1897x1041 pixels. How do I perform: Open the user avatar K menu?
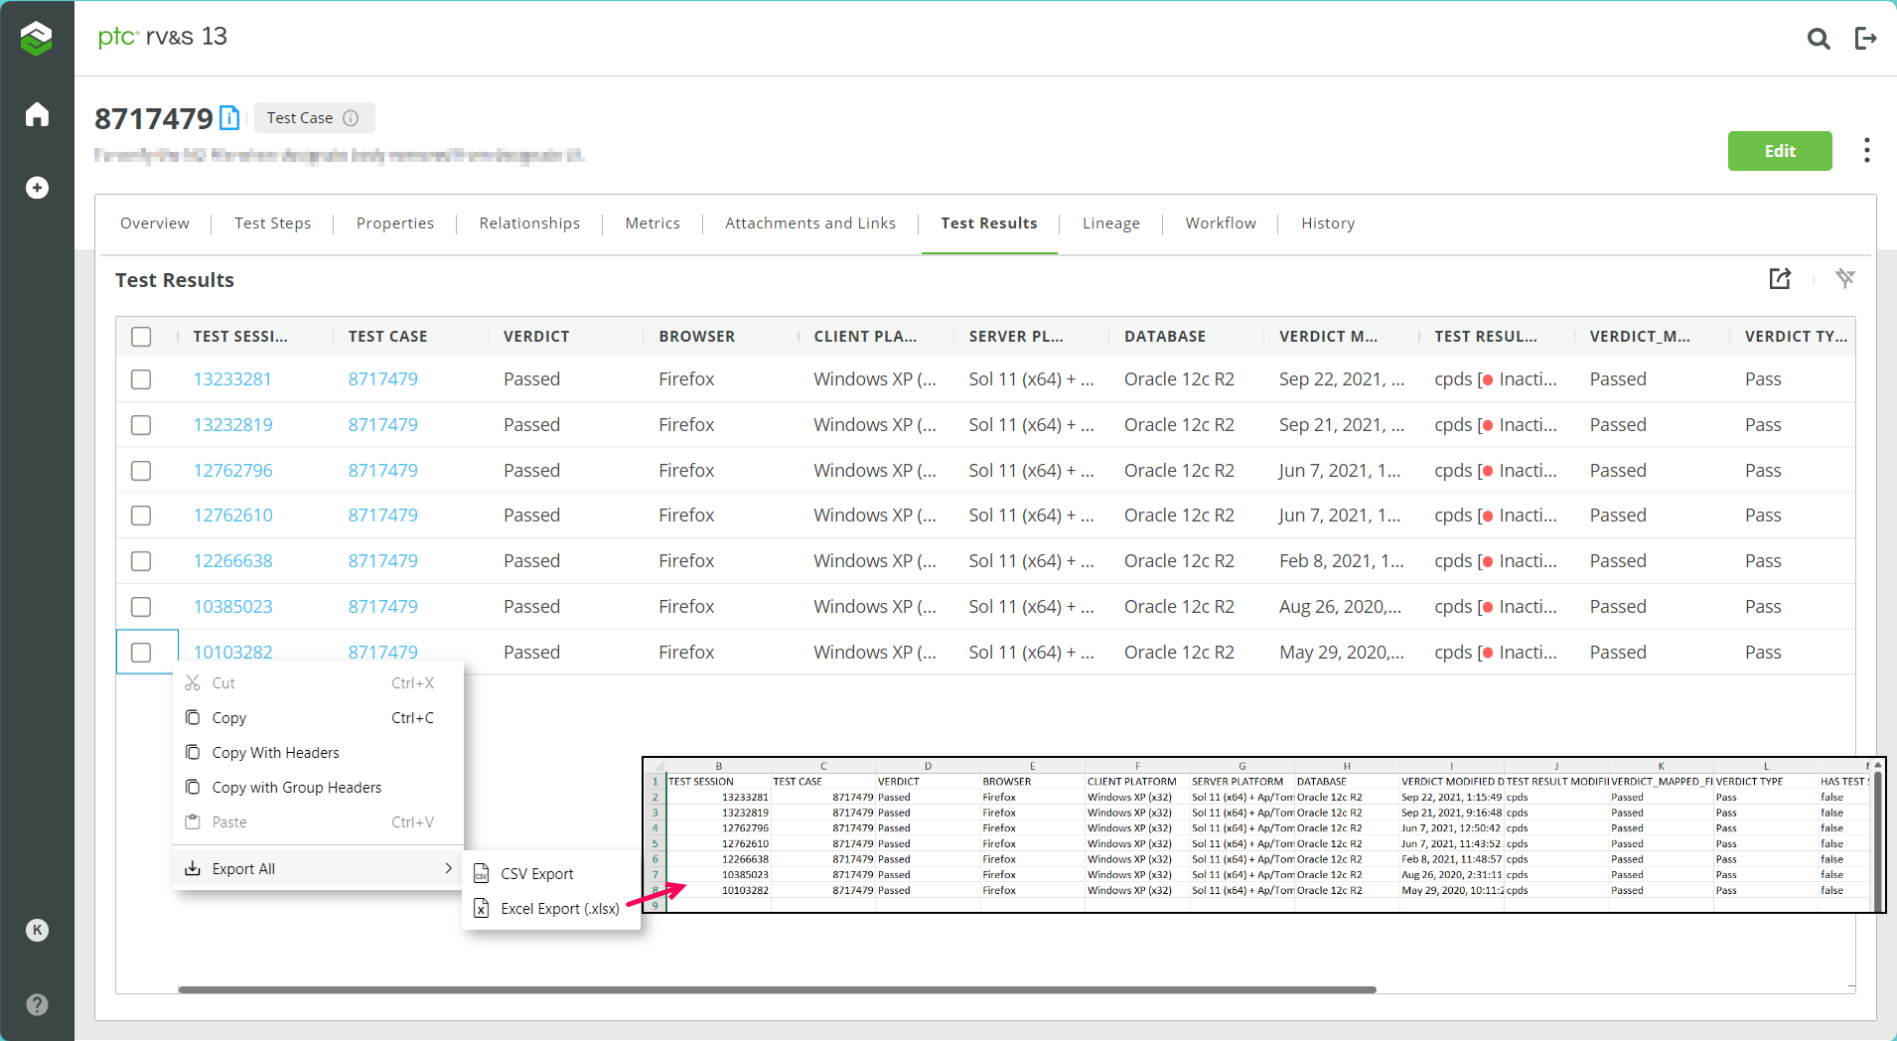coord(36,931)
